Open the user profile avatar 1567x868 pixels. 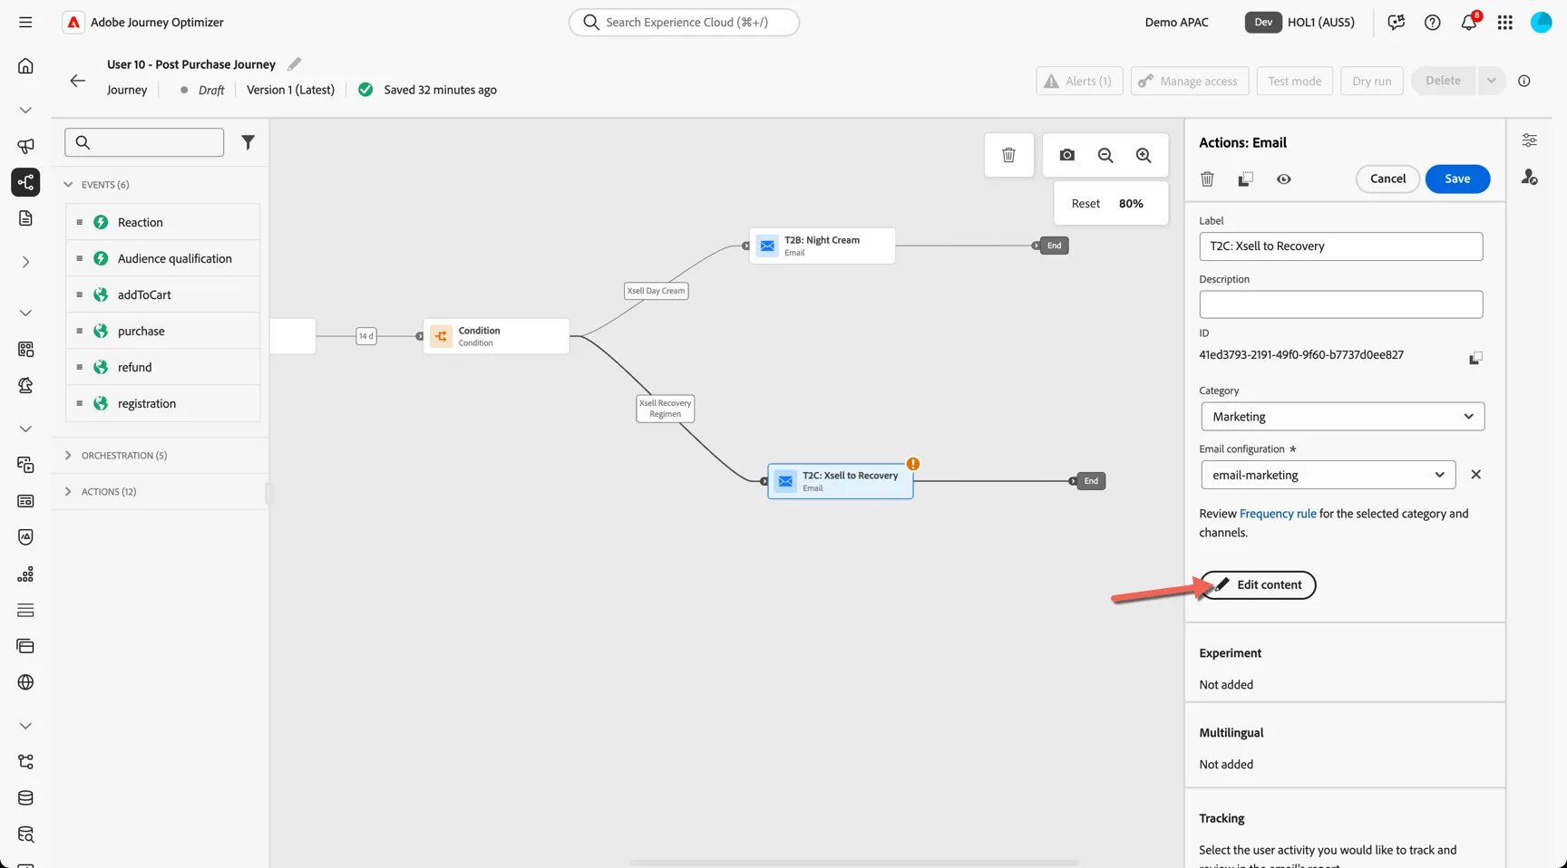1542,23
